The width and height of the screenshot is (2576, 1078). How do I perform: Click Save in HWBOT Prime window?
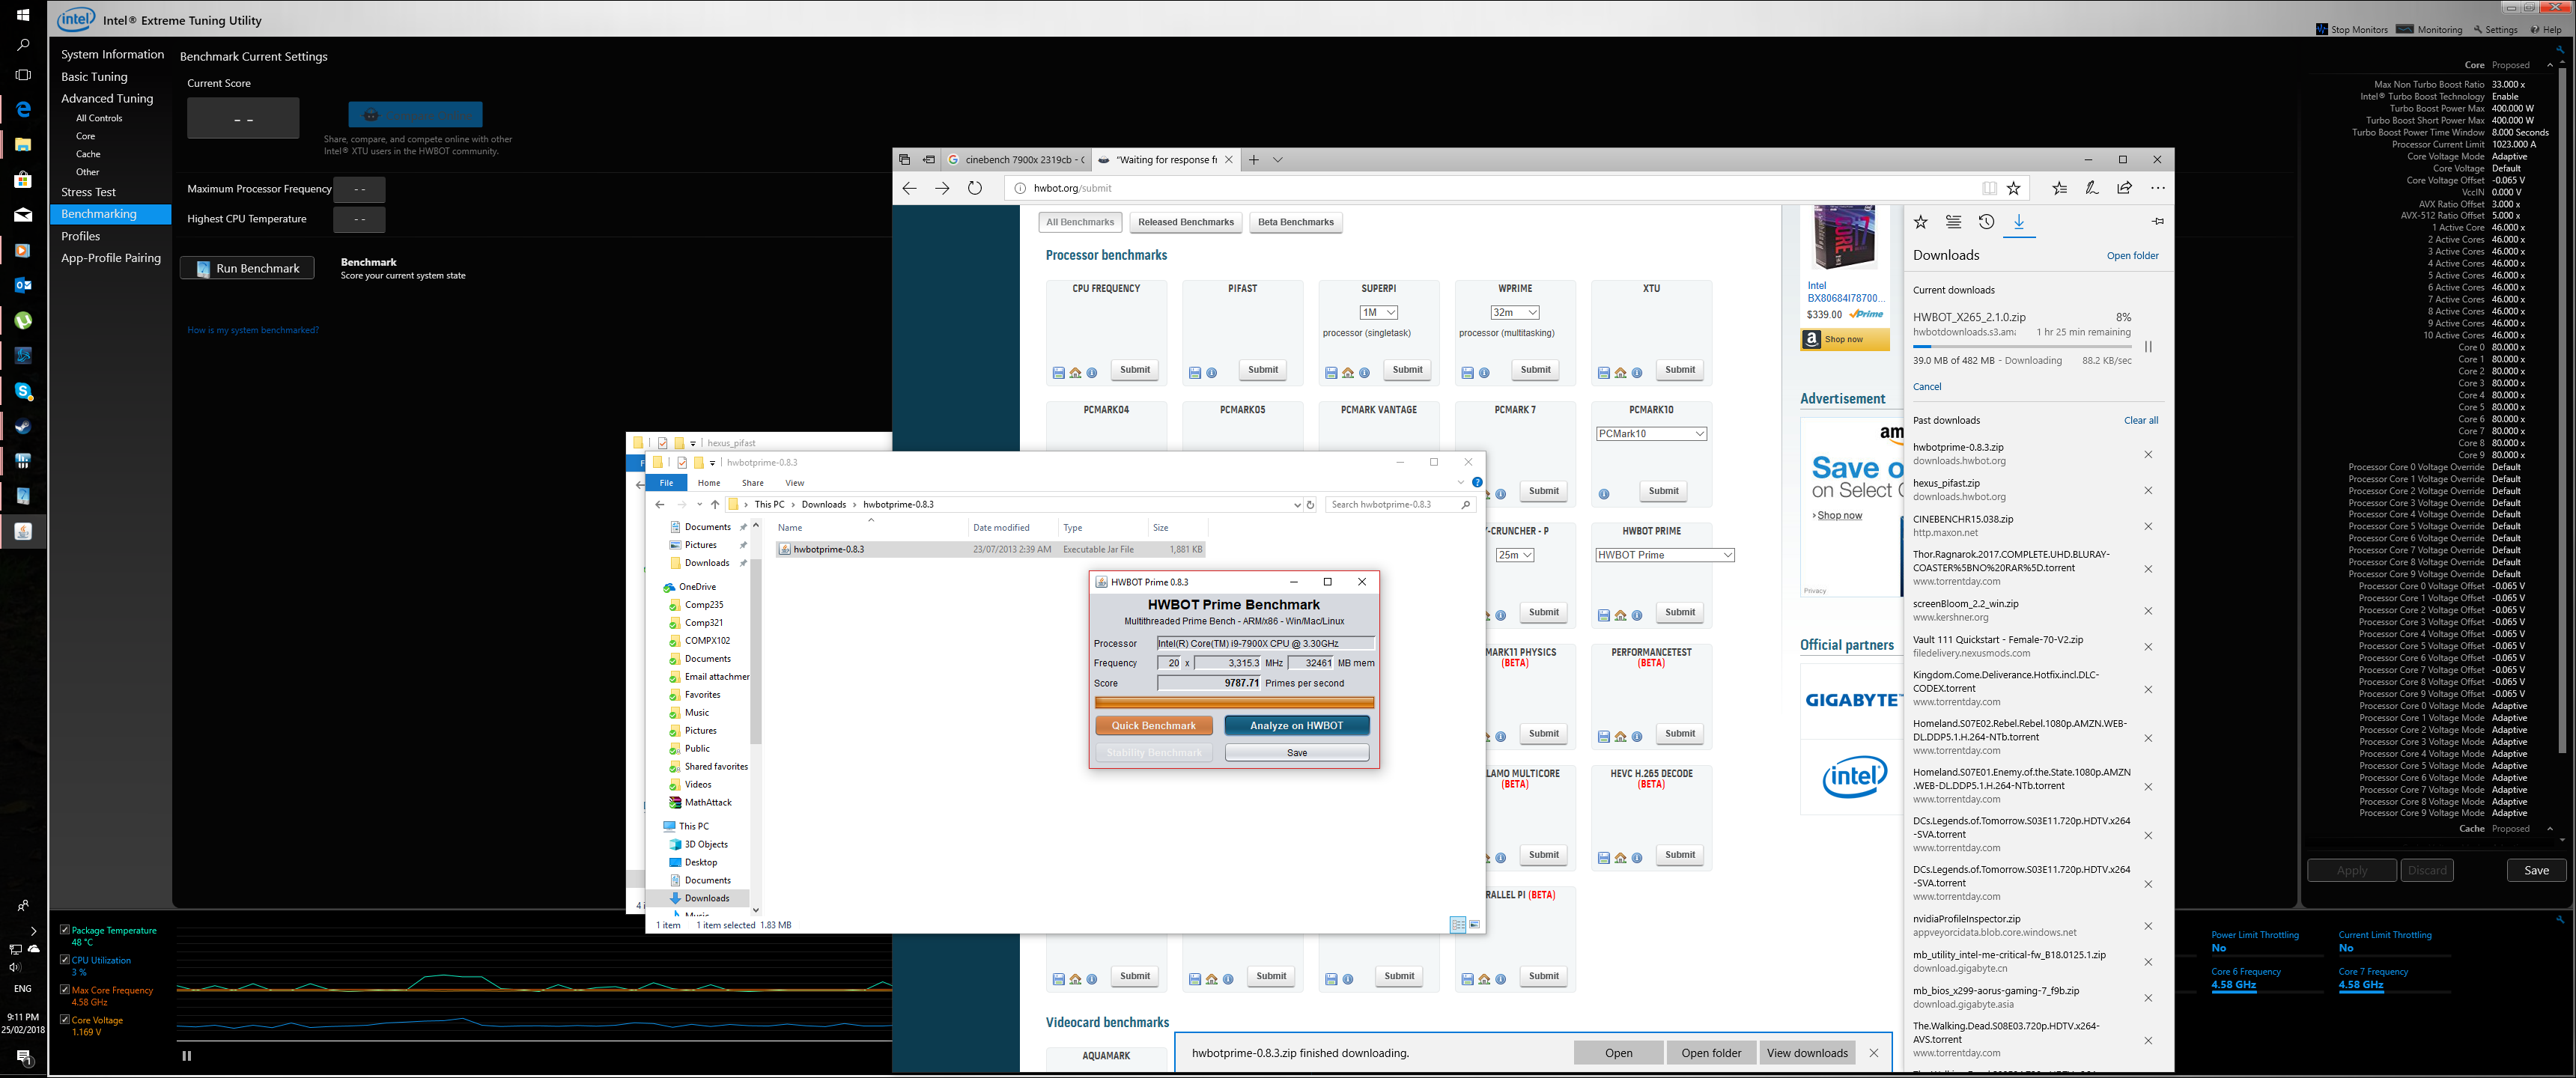[x=1296, y=753]
